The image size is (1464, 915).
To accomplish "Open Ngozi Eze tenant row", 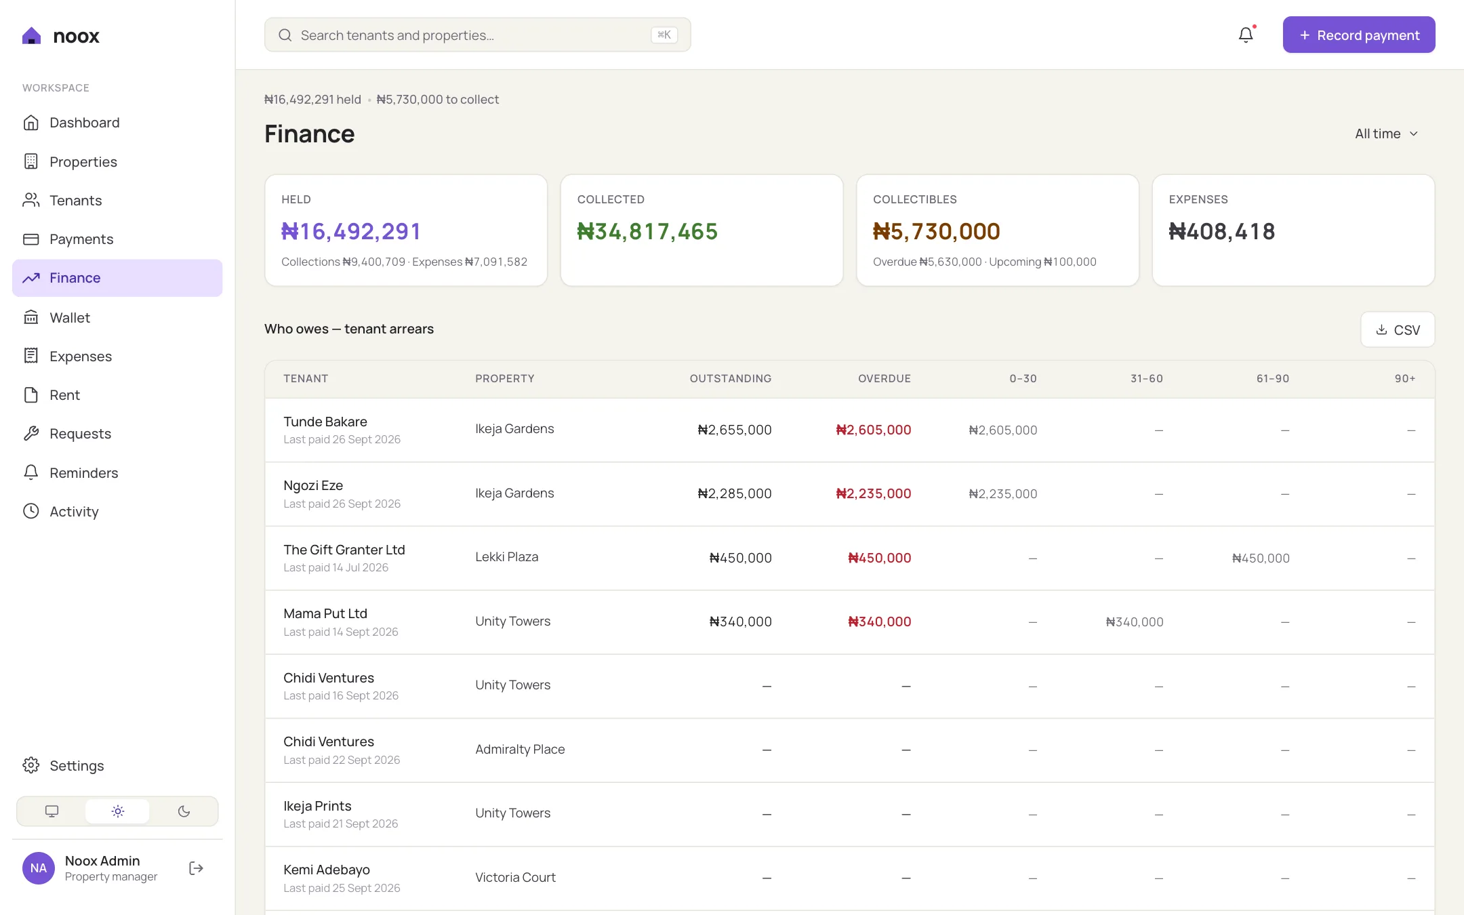I will coord(850,494).
